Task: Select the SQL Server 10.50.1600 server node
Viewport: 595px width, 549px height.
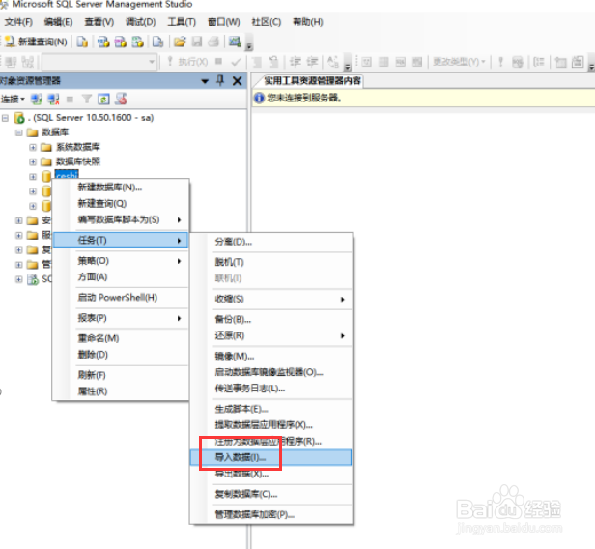Action: pos(91,118)
